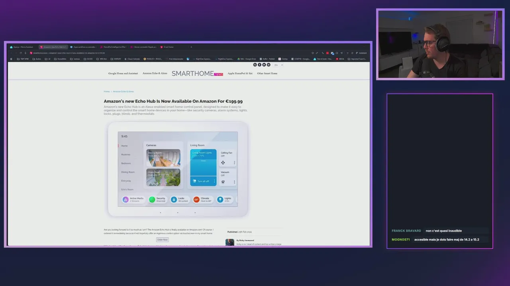This screenshot has height=286, width=510.
Task: Expand the KIMSUFI bookmark folder
Action: point(116,59)
